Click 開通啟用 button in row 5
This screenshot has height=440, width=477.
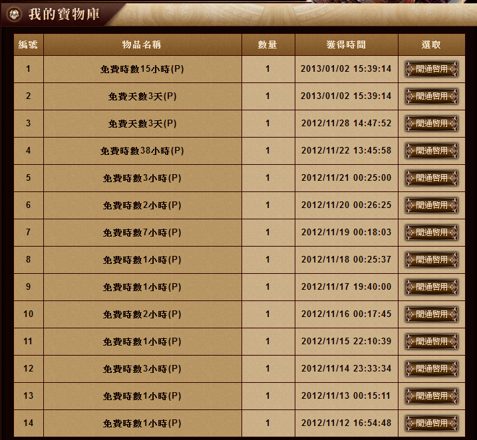click(x=431, y=177)
